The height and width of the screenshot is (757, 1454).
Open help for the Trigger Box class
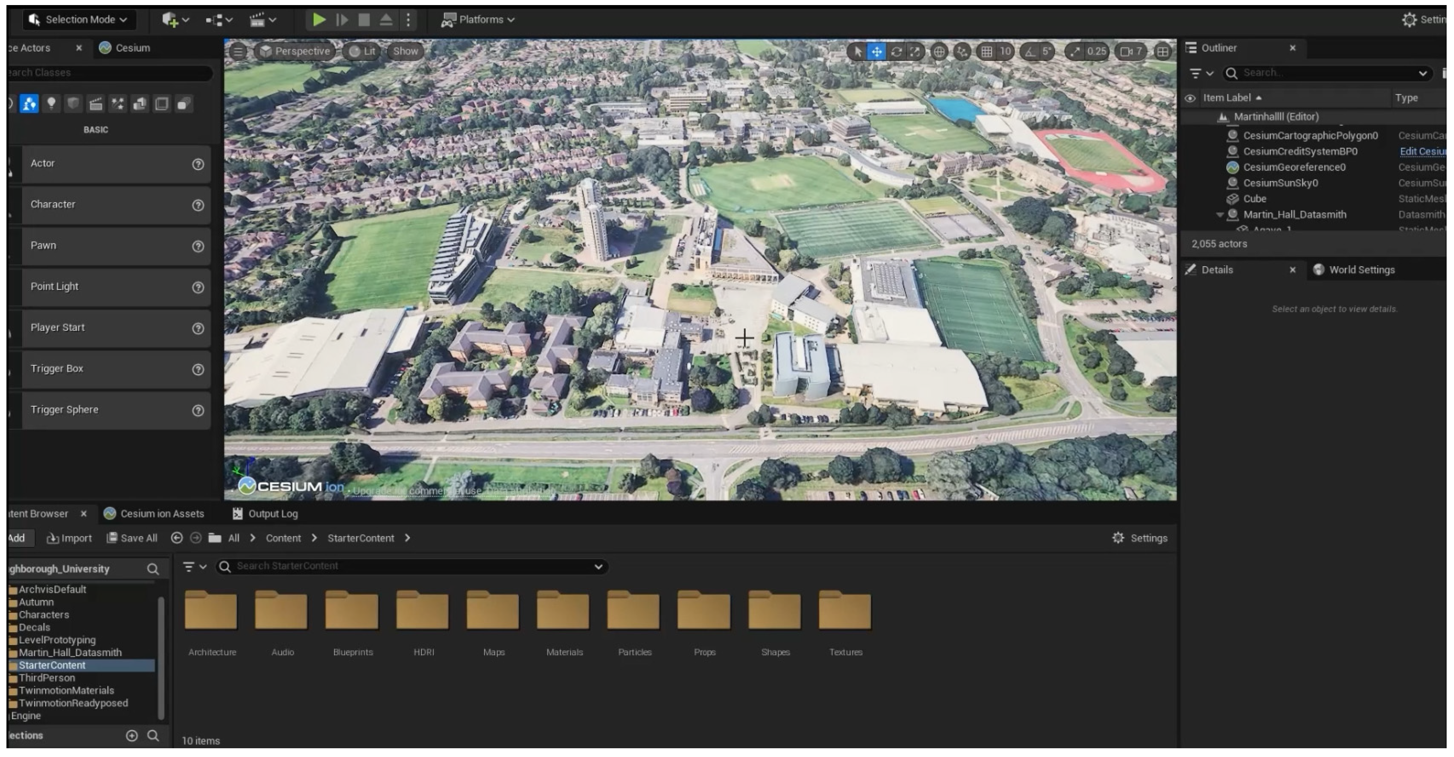pos(198,370)
